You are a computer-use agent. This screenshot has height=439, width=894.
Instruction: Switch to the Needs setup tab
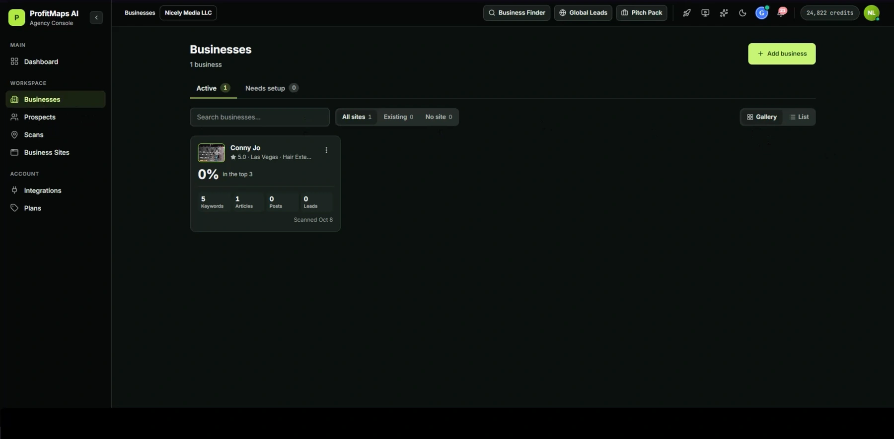tap(272, 88)
